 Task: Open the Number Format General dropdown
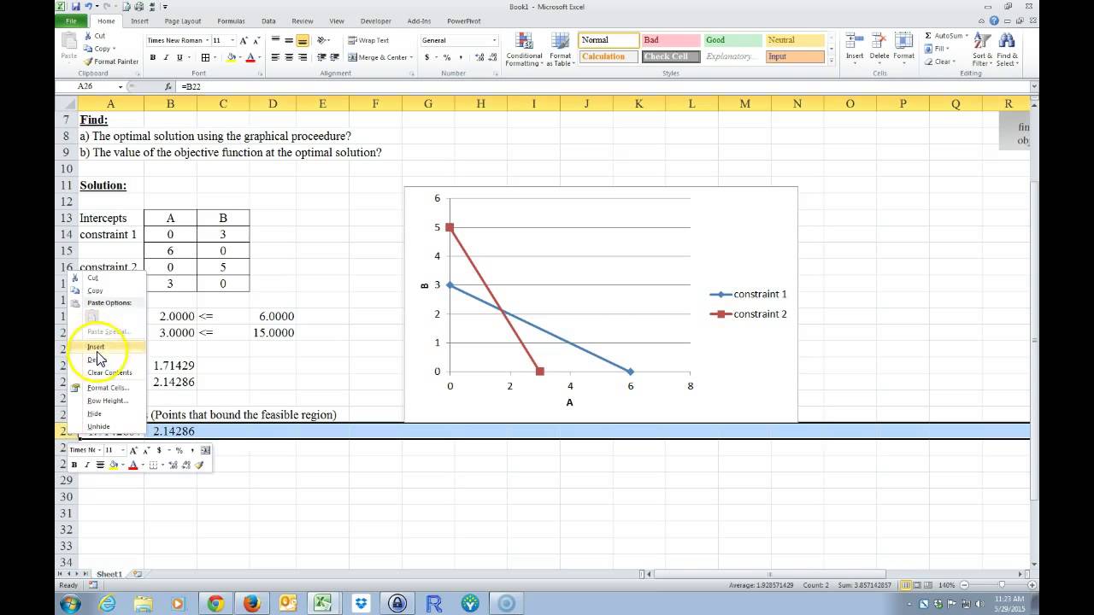494,40
